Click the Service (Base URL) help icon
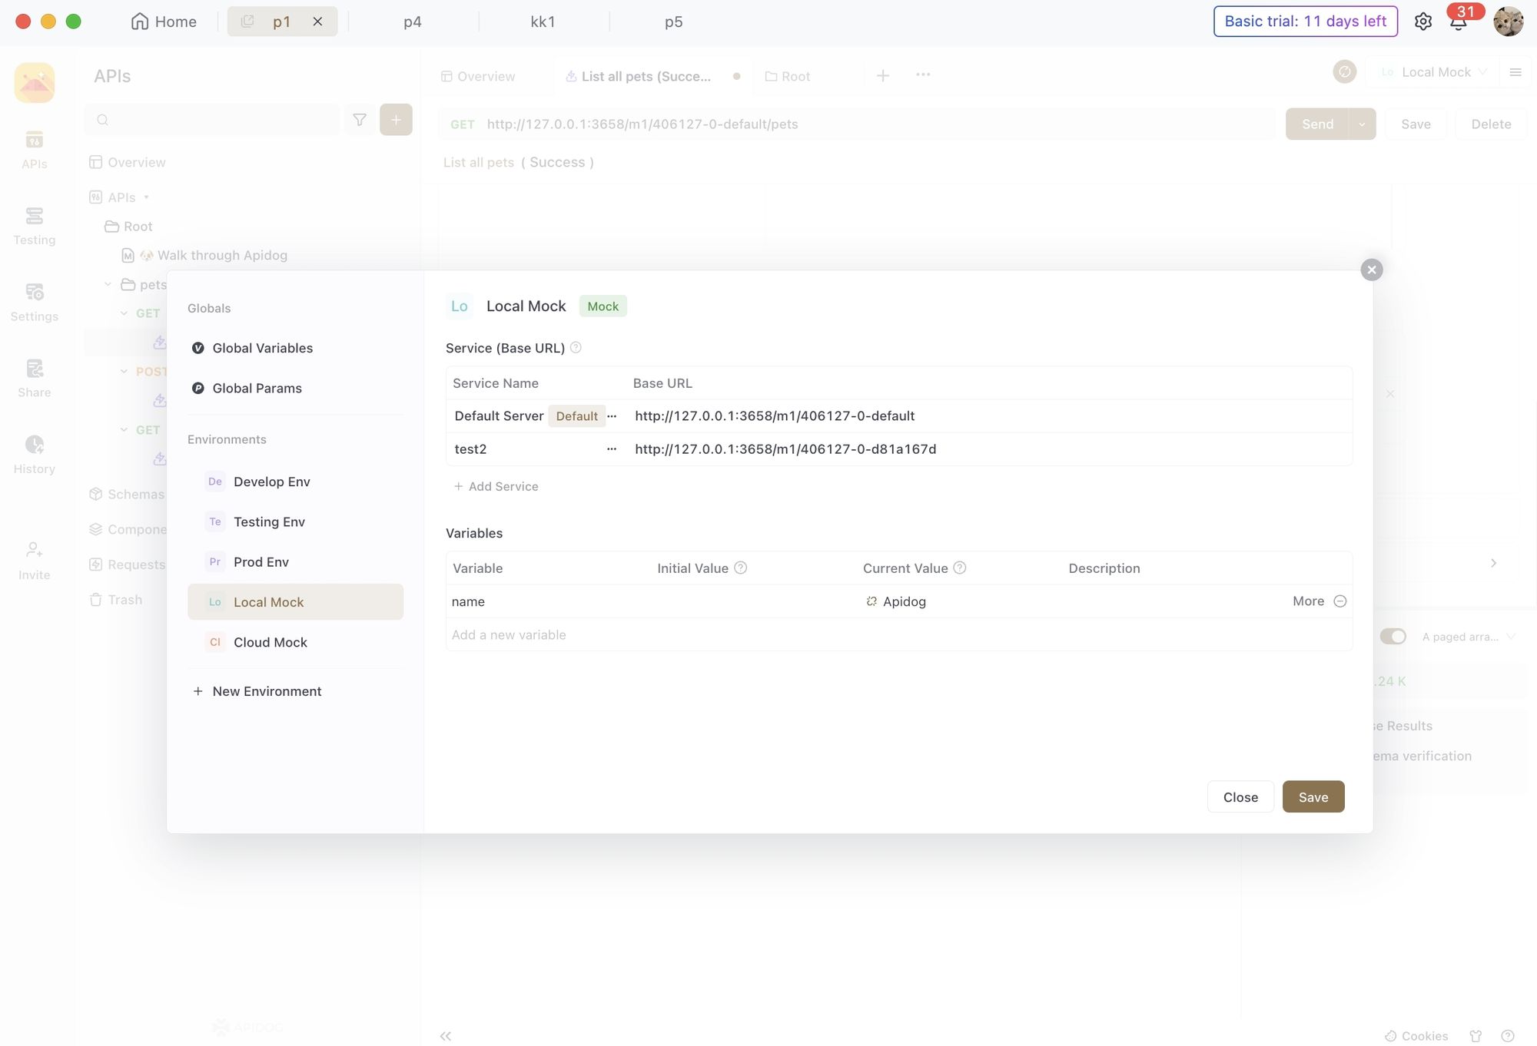 (576, 348)
